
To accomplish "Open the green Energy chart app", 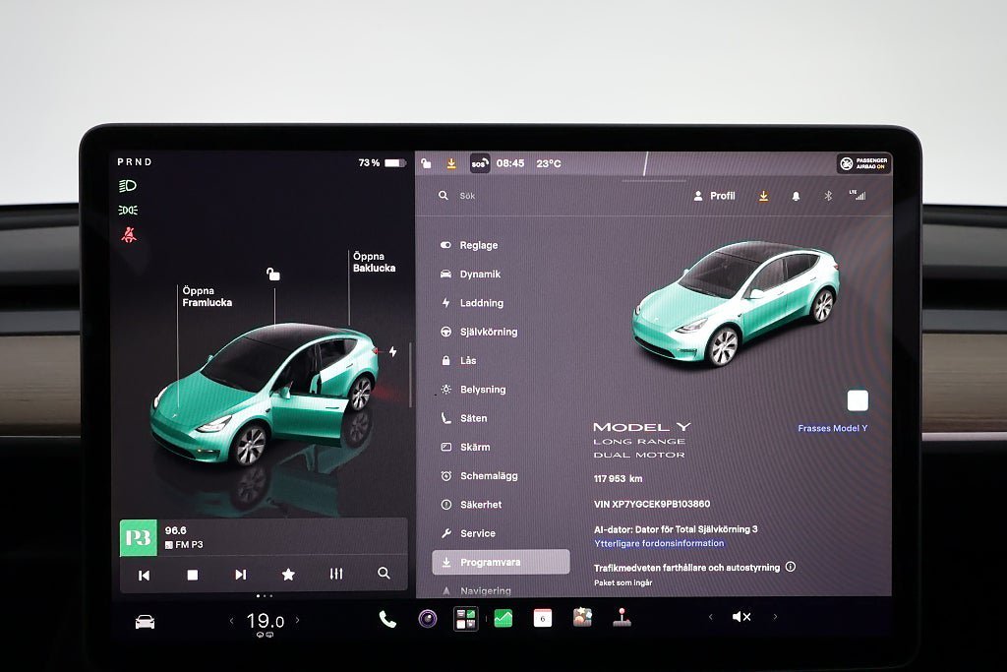I will 503,619.
